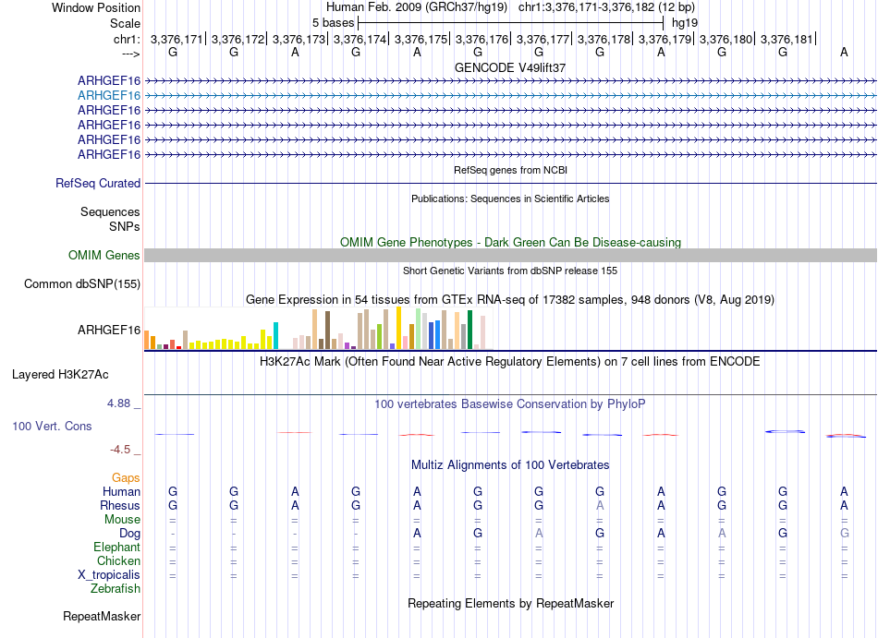Open the OMIM Gene Phenotypes green title

point(510,242)
